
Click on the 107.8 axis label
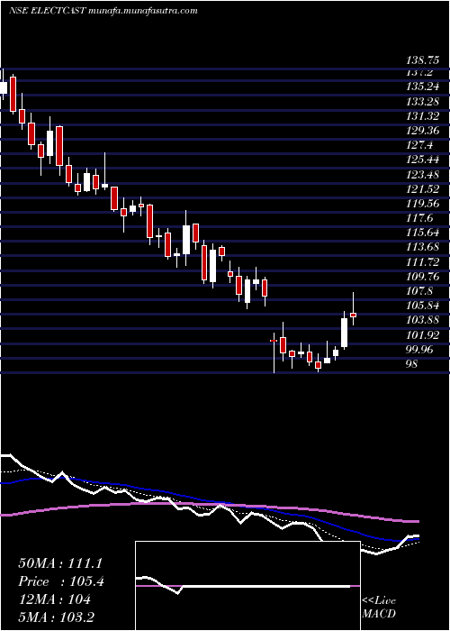tap(420, 291)
